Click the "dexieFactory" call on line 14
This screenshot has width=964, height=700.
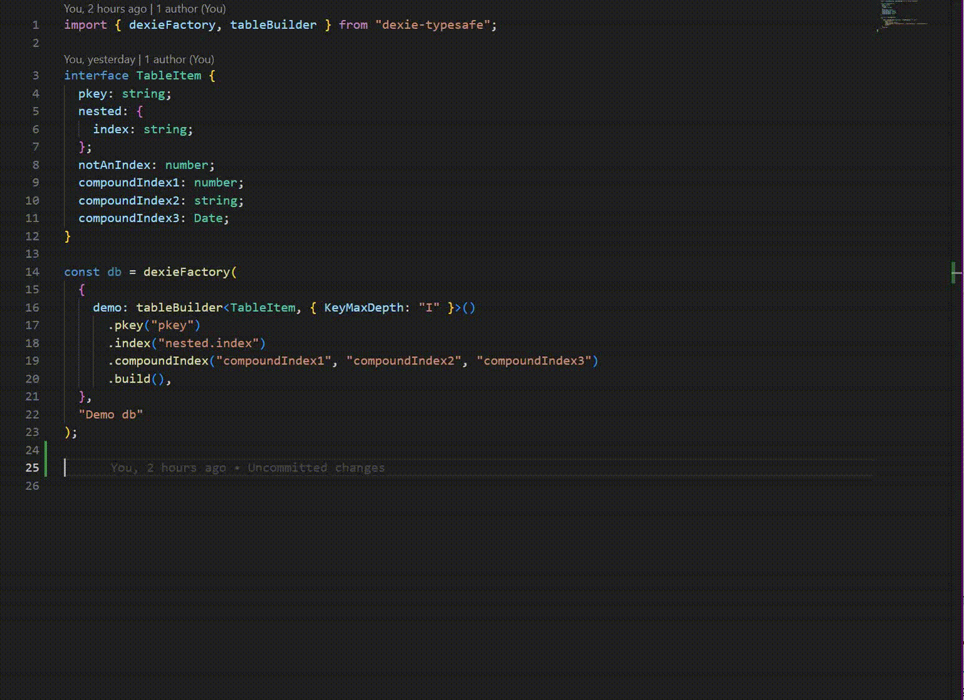[187, 272]
